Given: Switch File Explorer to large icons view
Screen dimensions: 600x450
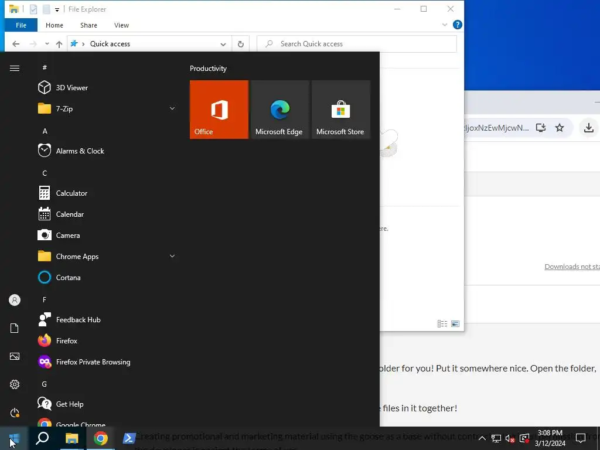Looking at the screenshot, I should [455, 323].
